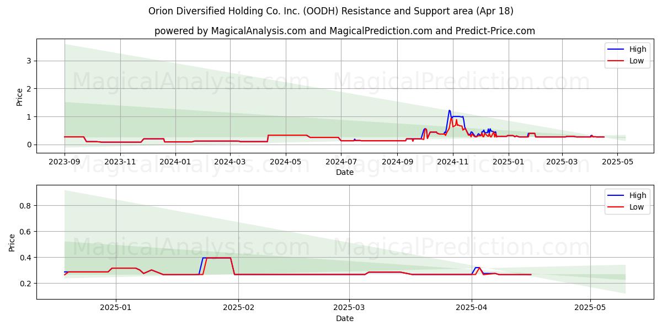Click the top chart's 'Date' x-axis label

tap(345, 173)
